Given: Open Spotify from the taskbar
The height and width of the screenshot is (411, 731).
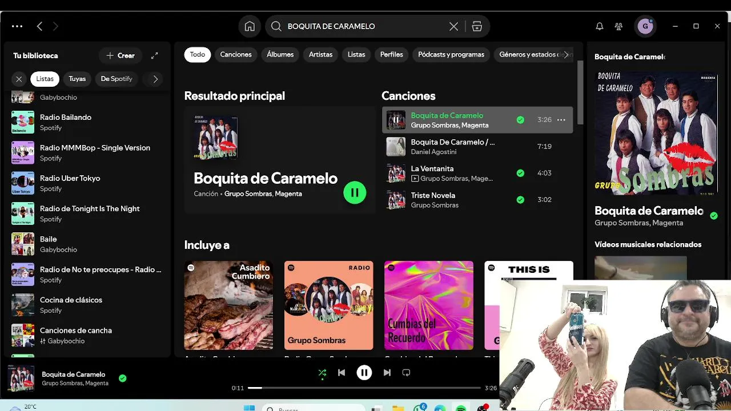Looking at the screenshot, I should [x=461, y=408].
